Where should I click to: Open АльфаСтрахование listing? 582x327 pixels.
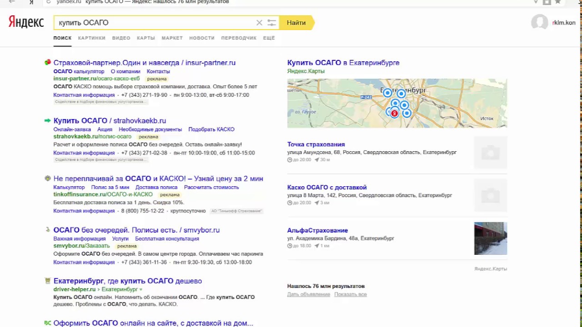pyautogui.click(x=317, y=230)
